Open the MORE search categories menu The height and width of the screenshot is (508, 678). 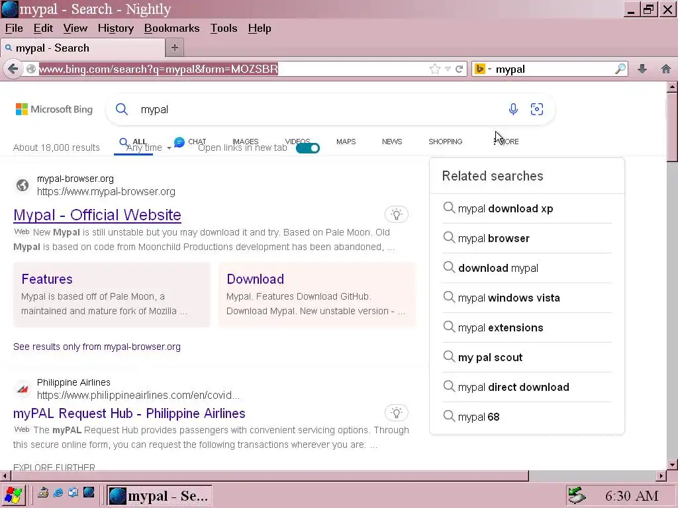pos(506,142)
